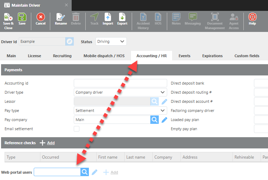268x180 pixels.
Task: Click the Lessor input field
Action: click(x=112, y=101)
